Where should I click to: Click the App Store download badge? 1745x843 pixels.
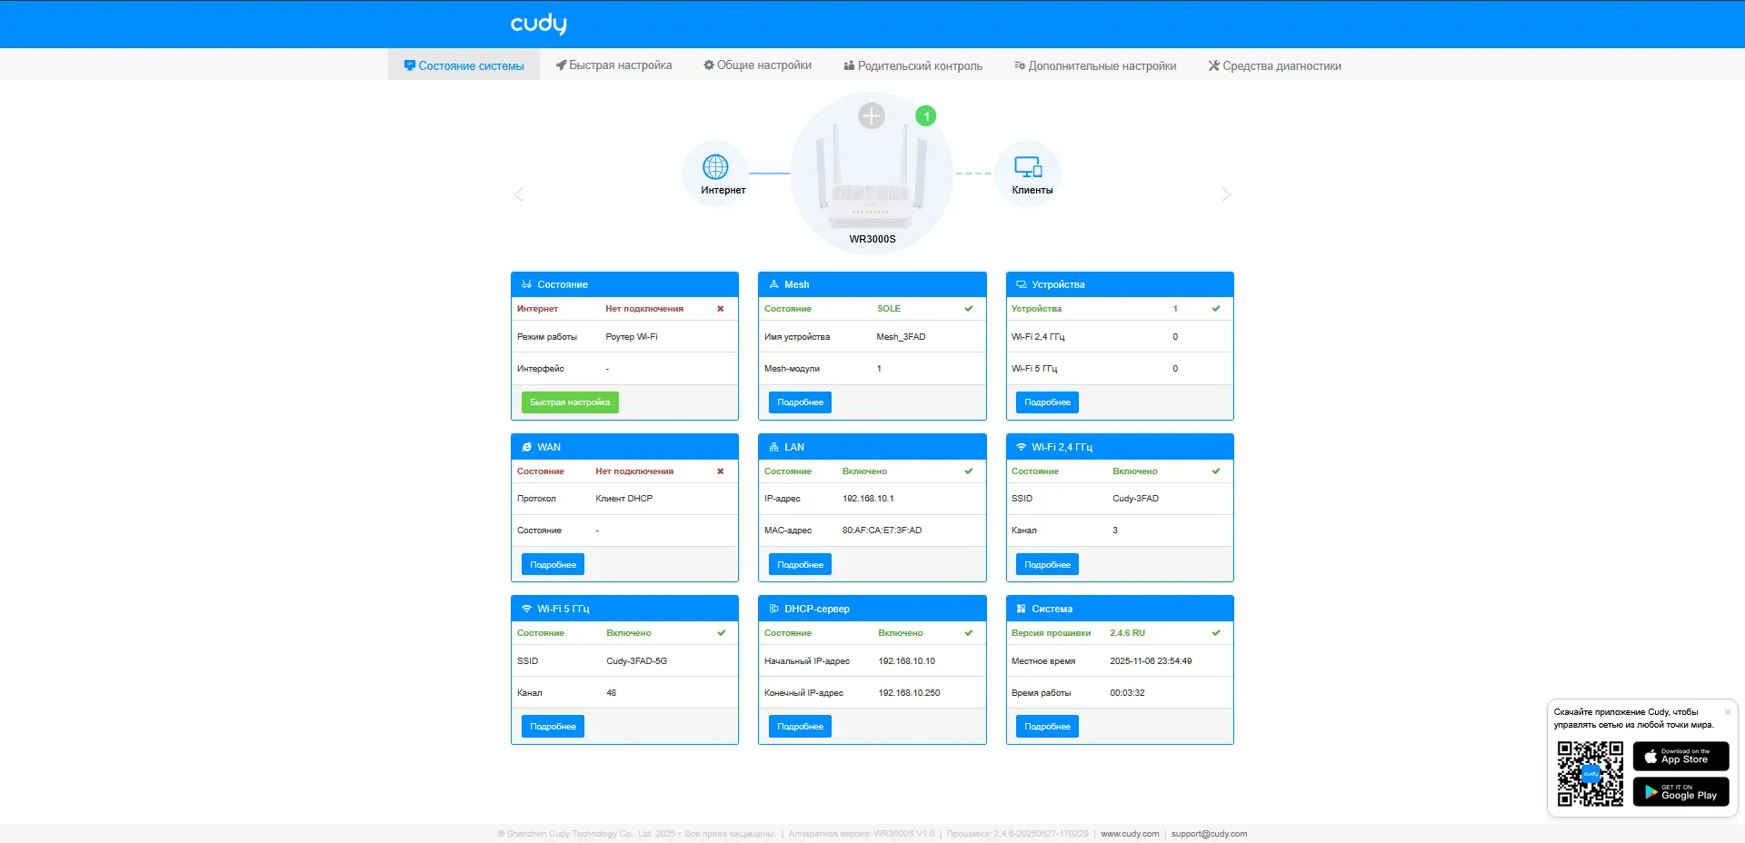tap(1680, 756)
